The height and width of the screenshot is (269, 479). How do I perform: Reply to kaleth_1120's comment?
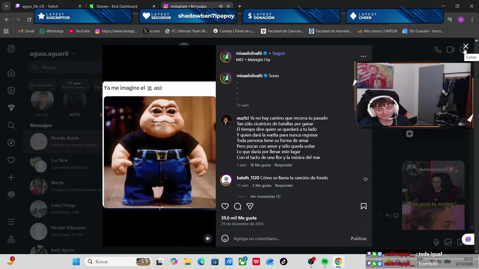pyautogui.click(x=284, y=186)
